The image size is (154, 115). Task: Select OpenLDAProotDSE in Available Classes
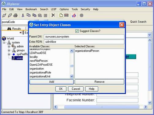50,65
